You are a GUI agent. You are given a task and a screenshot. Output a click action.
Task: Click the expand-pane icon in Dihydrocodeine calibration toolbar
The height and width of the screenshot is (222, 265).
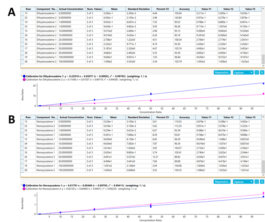tap(257, 73)
